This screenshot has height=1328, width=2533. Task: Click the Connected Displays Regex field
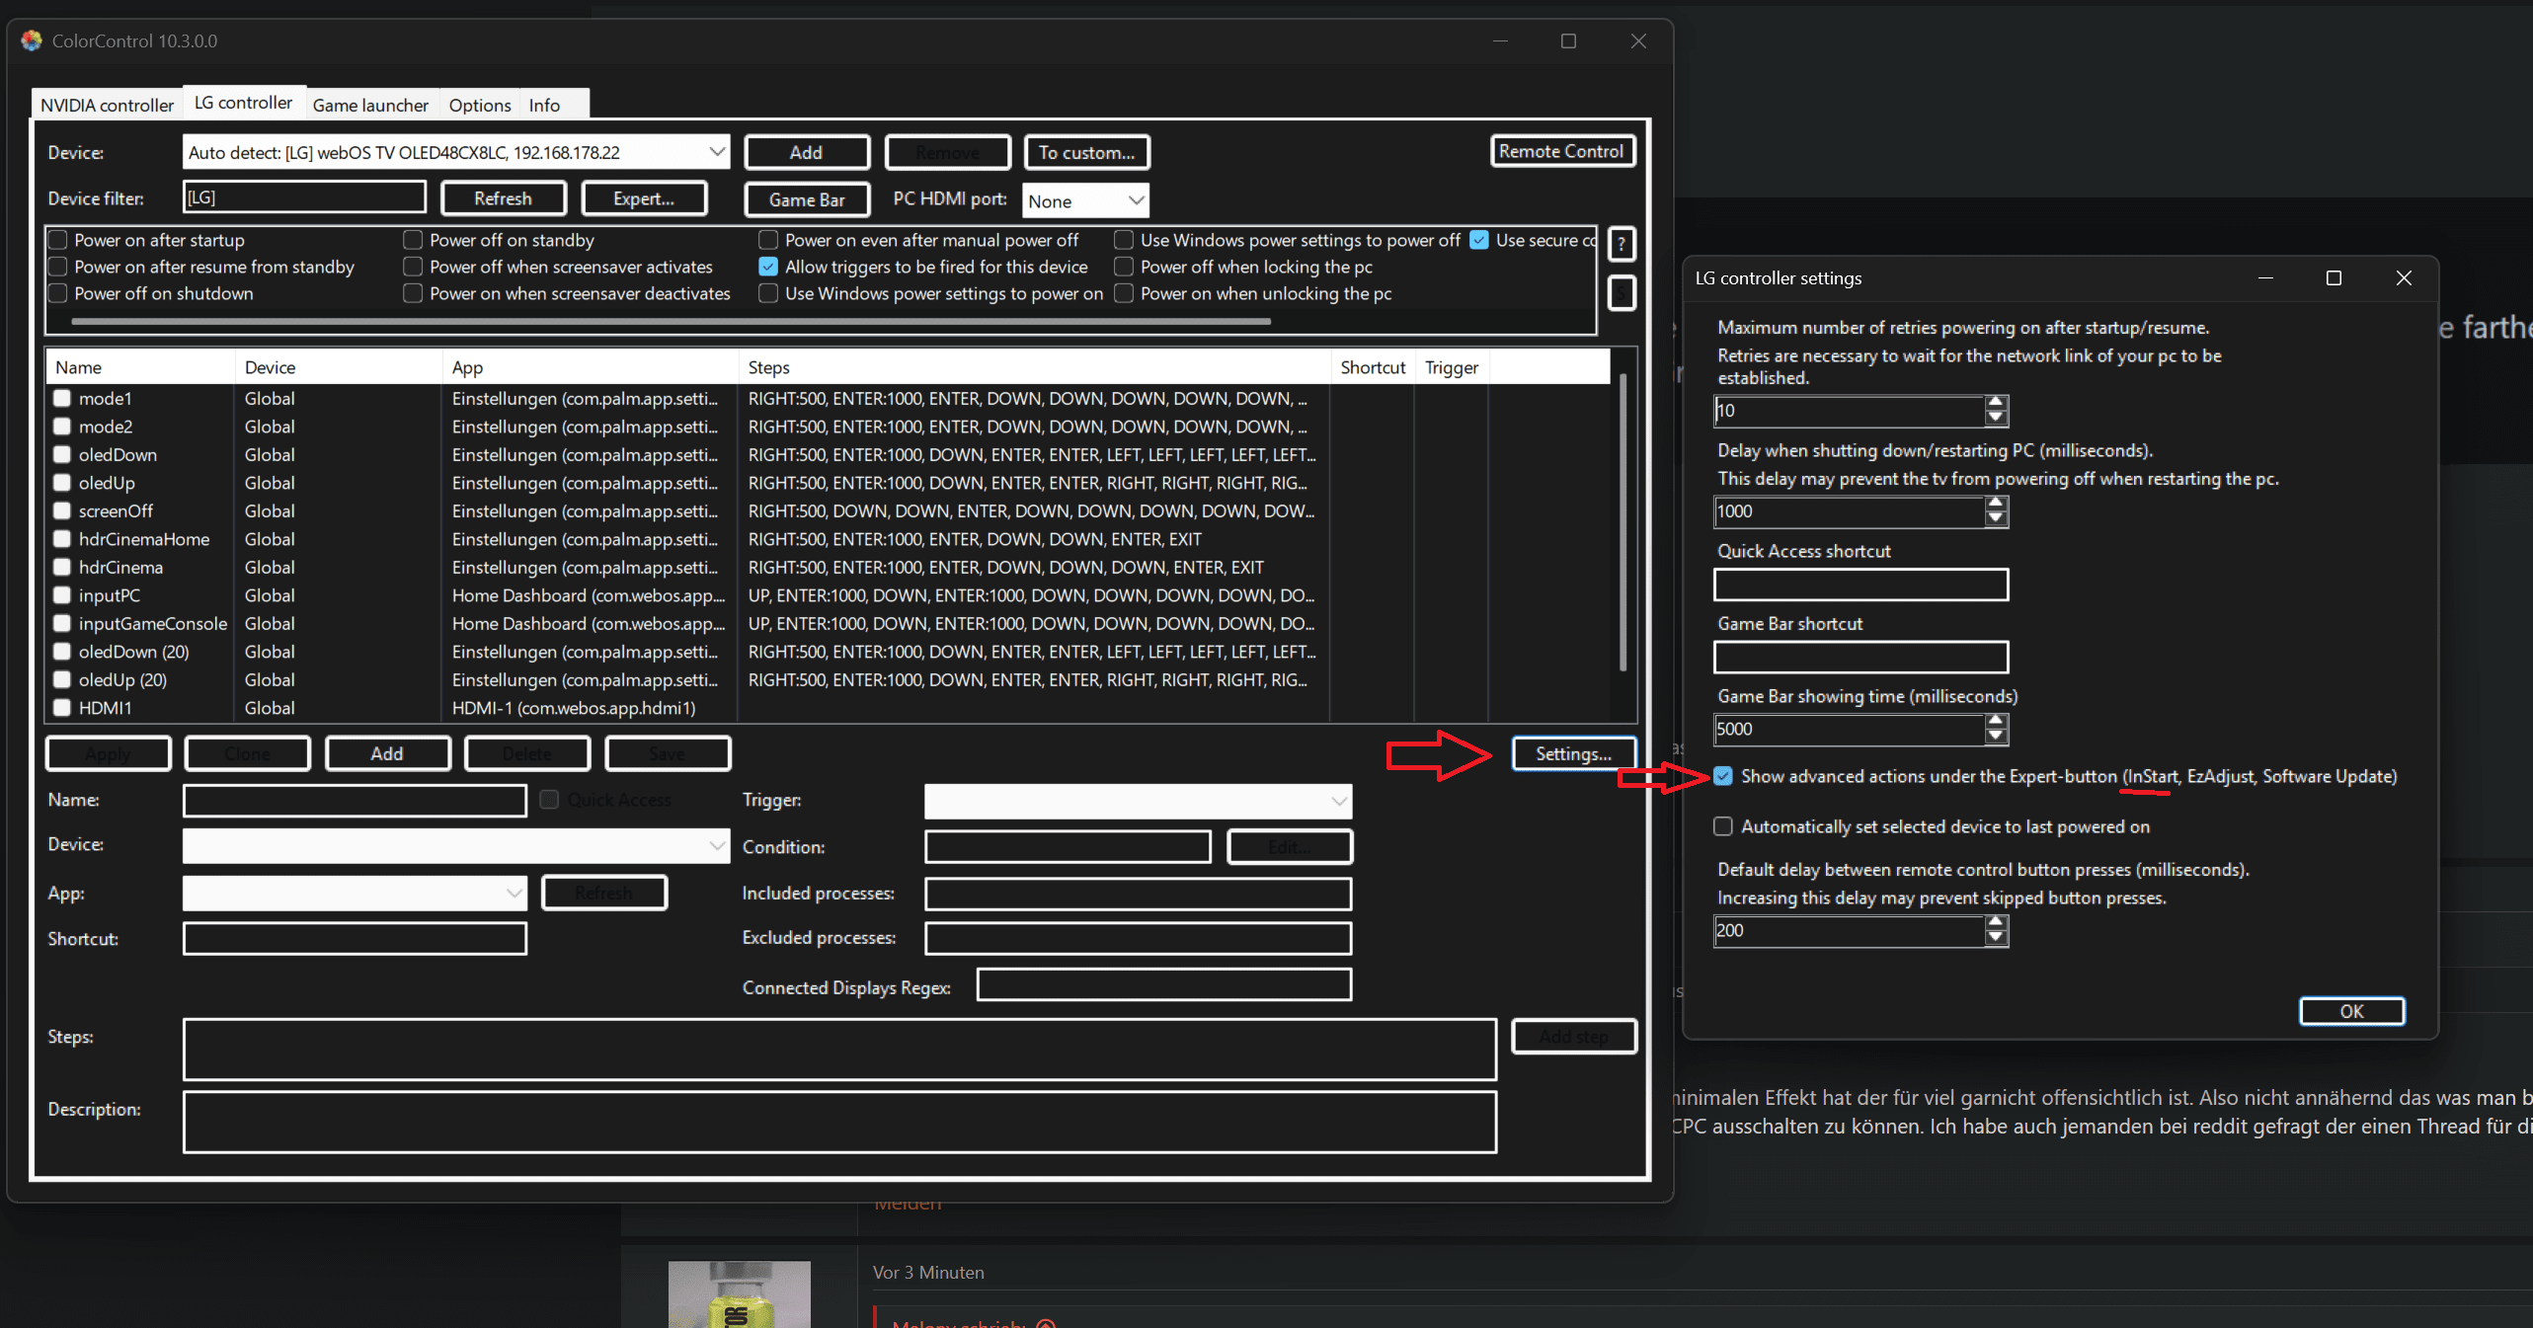[1164, 984]
